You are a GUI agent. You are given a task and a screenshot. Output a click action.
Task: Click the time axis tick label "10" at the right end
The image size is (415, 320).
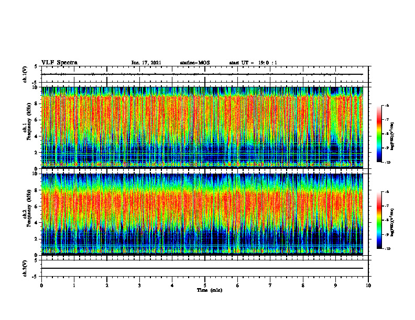368,285
